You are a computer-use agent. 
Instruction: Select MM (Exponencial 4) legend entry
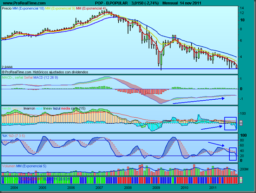tap(91, 8)
